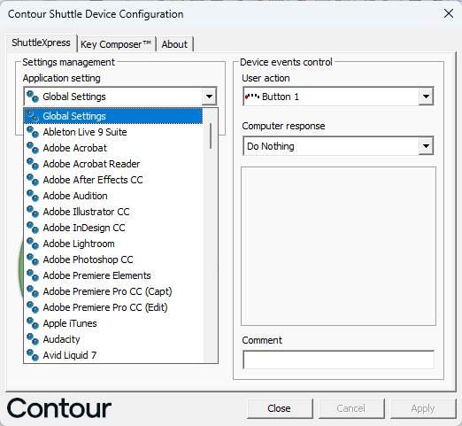Screen dimensions: 462x426
Task: Open the About tab
Action: (x=174, y=44)
